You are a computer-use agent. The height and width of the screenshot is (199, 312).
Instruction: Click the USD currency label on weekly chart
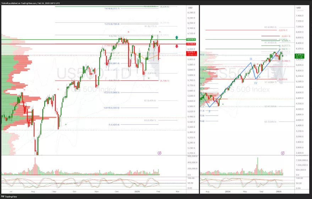click(x=299, y=8)
